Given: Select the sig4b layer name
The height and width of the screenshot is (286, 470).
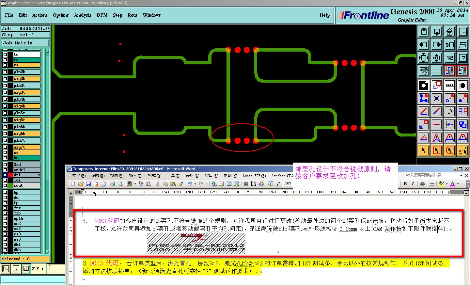Looking at the screenshot, I should pyautogui.click(x=26, y=106).
